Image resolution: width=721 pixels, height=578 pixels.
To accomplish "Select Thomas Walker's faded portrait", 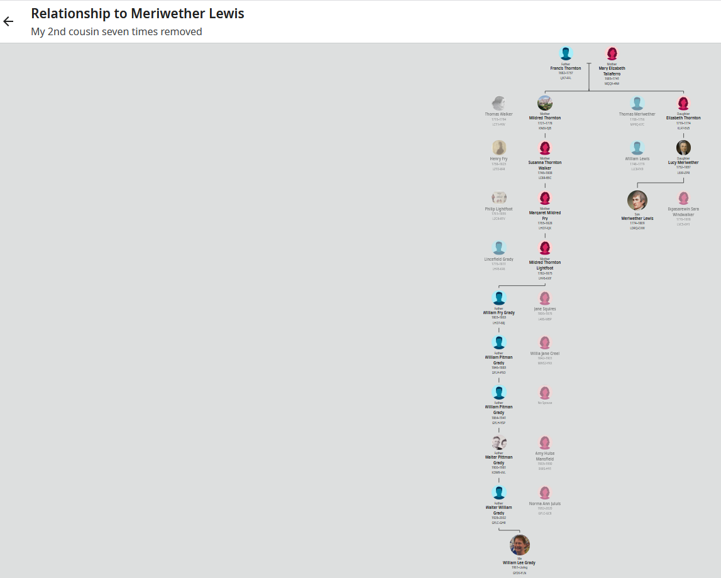I will pos(499,103).
